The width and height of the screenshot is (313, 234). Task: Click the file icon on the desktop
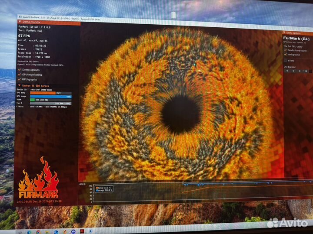click(173, 15)
